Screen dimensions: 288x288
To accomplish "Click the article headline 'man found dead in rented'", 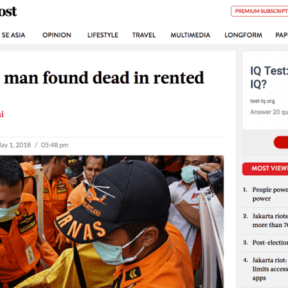I will pyautogui.click(x=104, y=78).
